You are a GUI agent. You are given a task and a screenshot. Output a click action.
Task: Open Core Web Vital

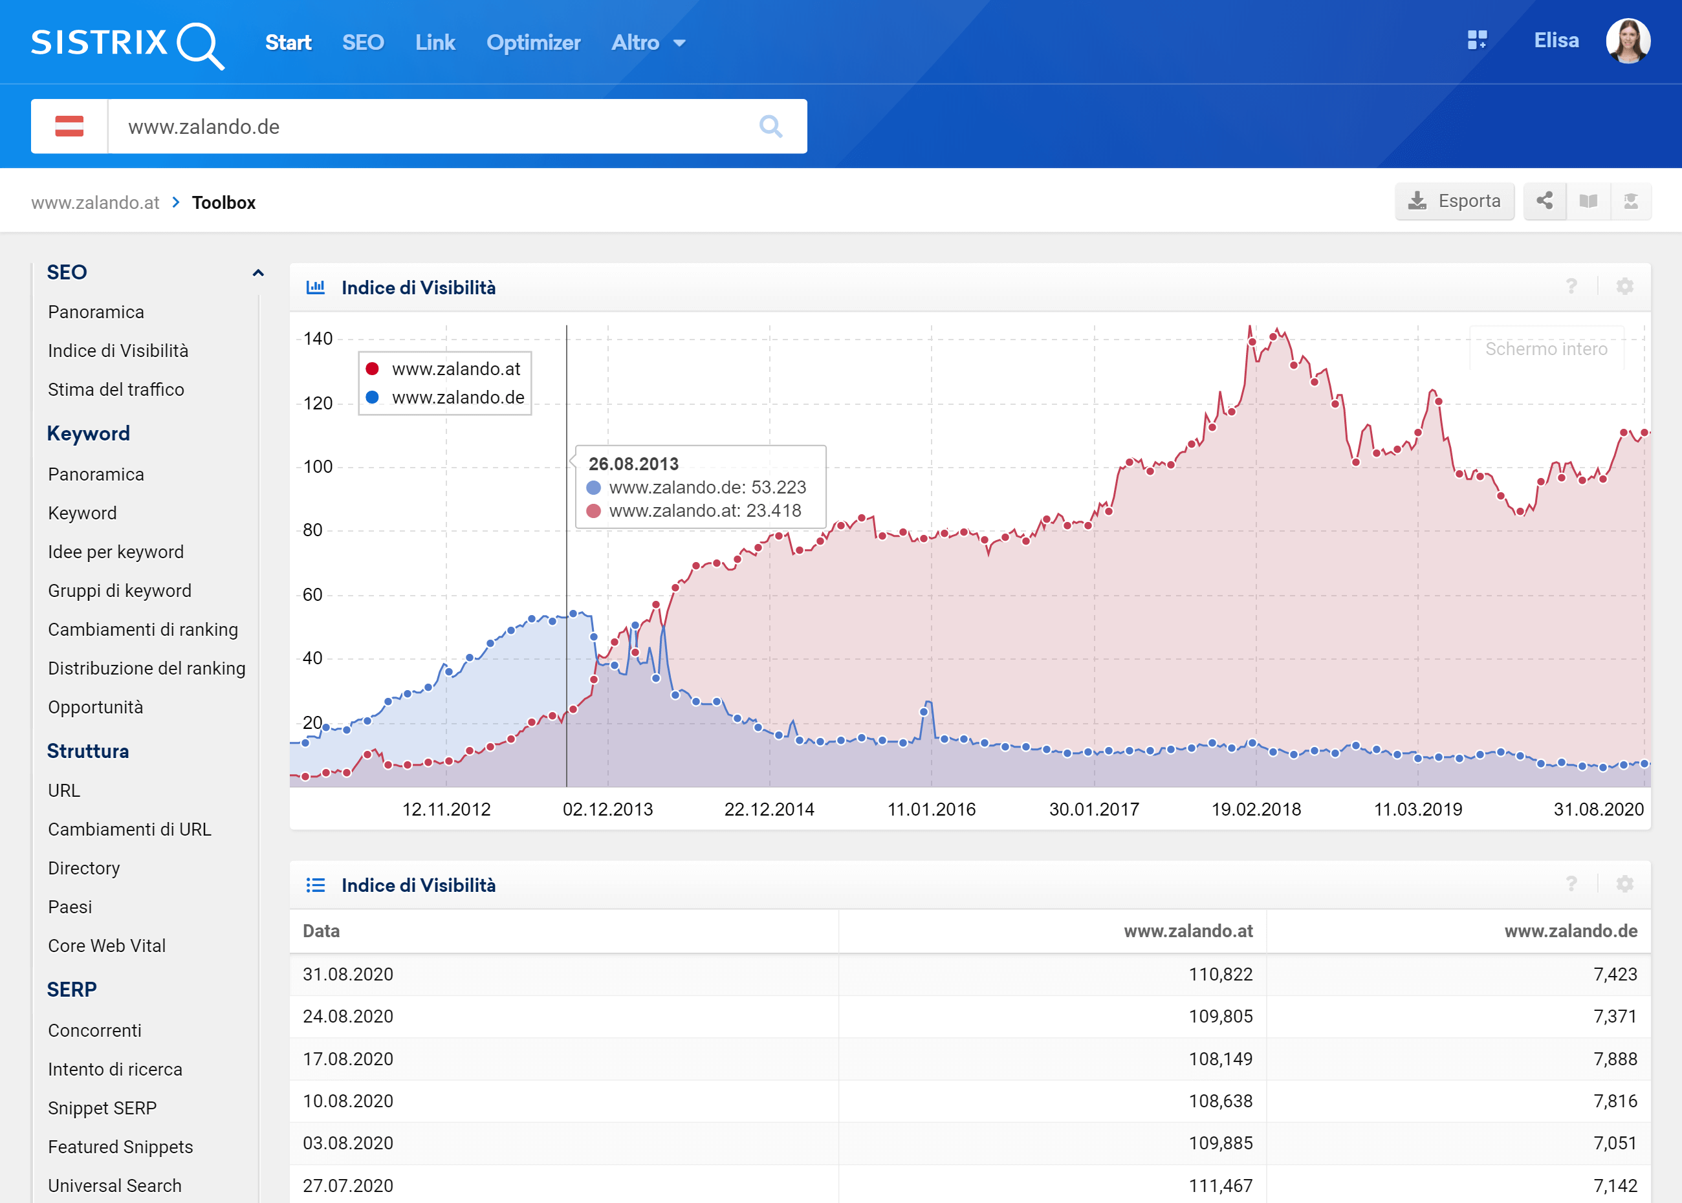click(107, 946)
